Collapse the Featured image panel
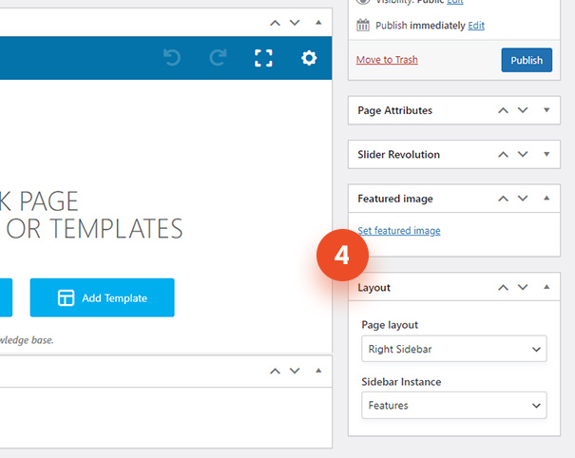575x458 pixels. click(x=546, y=198)
